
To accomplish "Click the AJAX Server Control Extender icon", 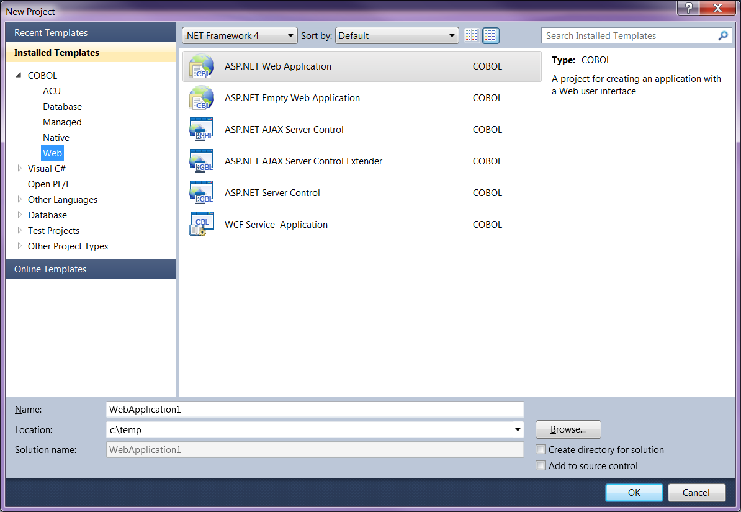I will pyautogui.click(x=202, y=161).
